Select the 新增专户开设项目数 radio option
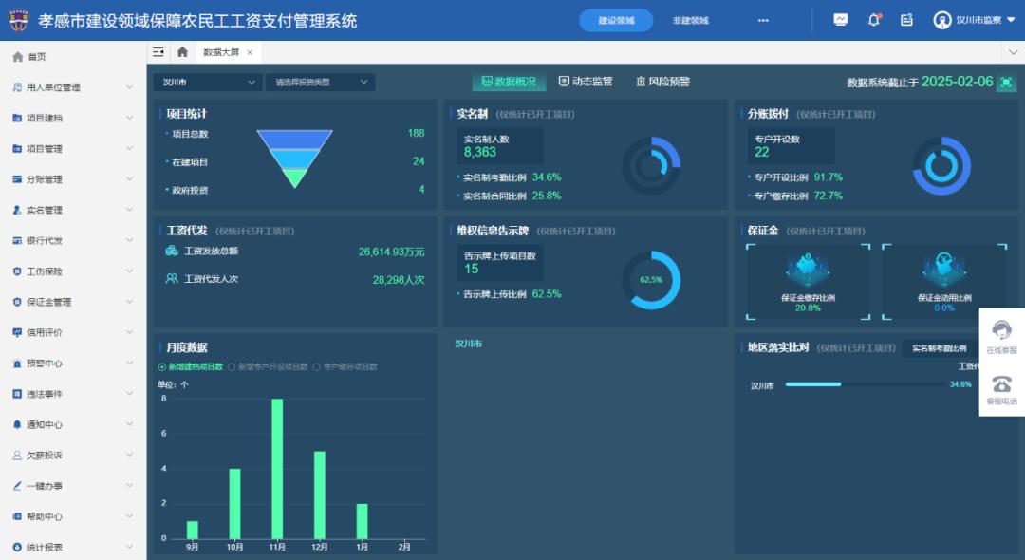The image size is (1025, 560). (x=231, y=366)
